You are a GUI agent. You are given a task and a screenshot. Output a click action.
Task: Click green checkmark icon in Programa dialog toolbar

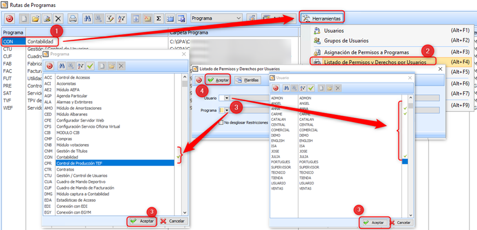click(x=90, y=66)
